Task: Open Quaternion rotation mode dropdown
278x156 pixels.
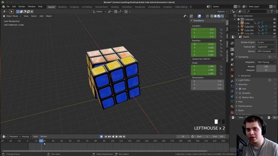Action: [208, 59]
